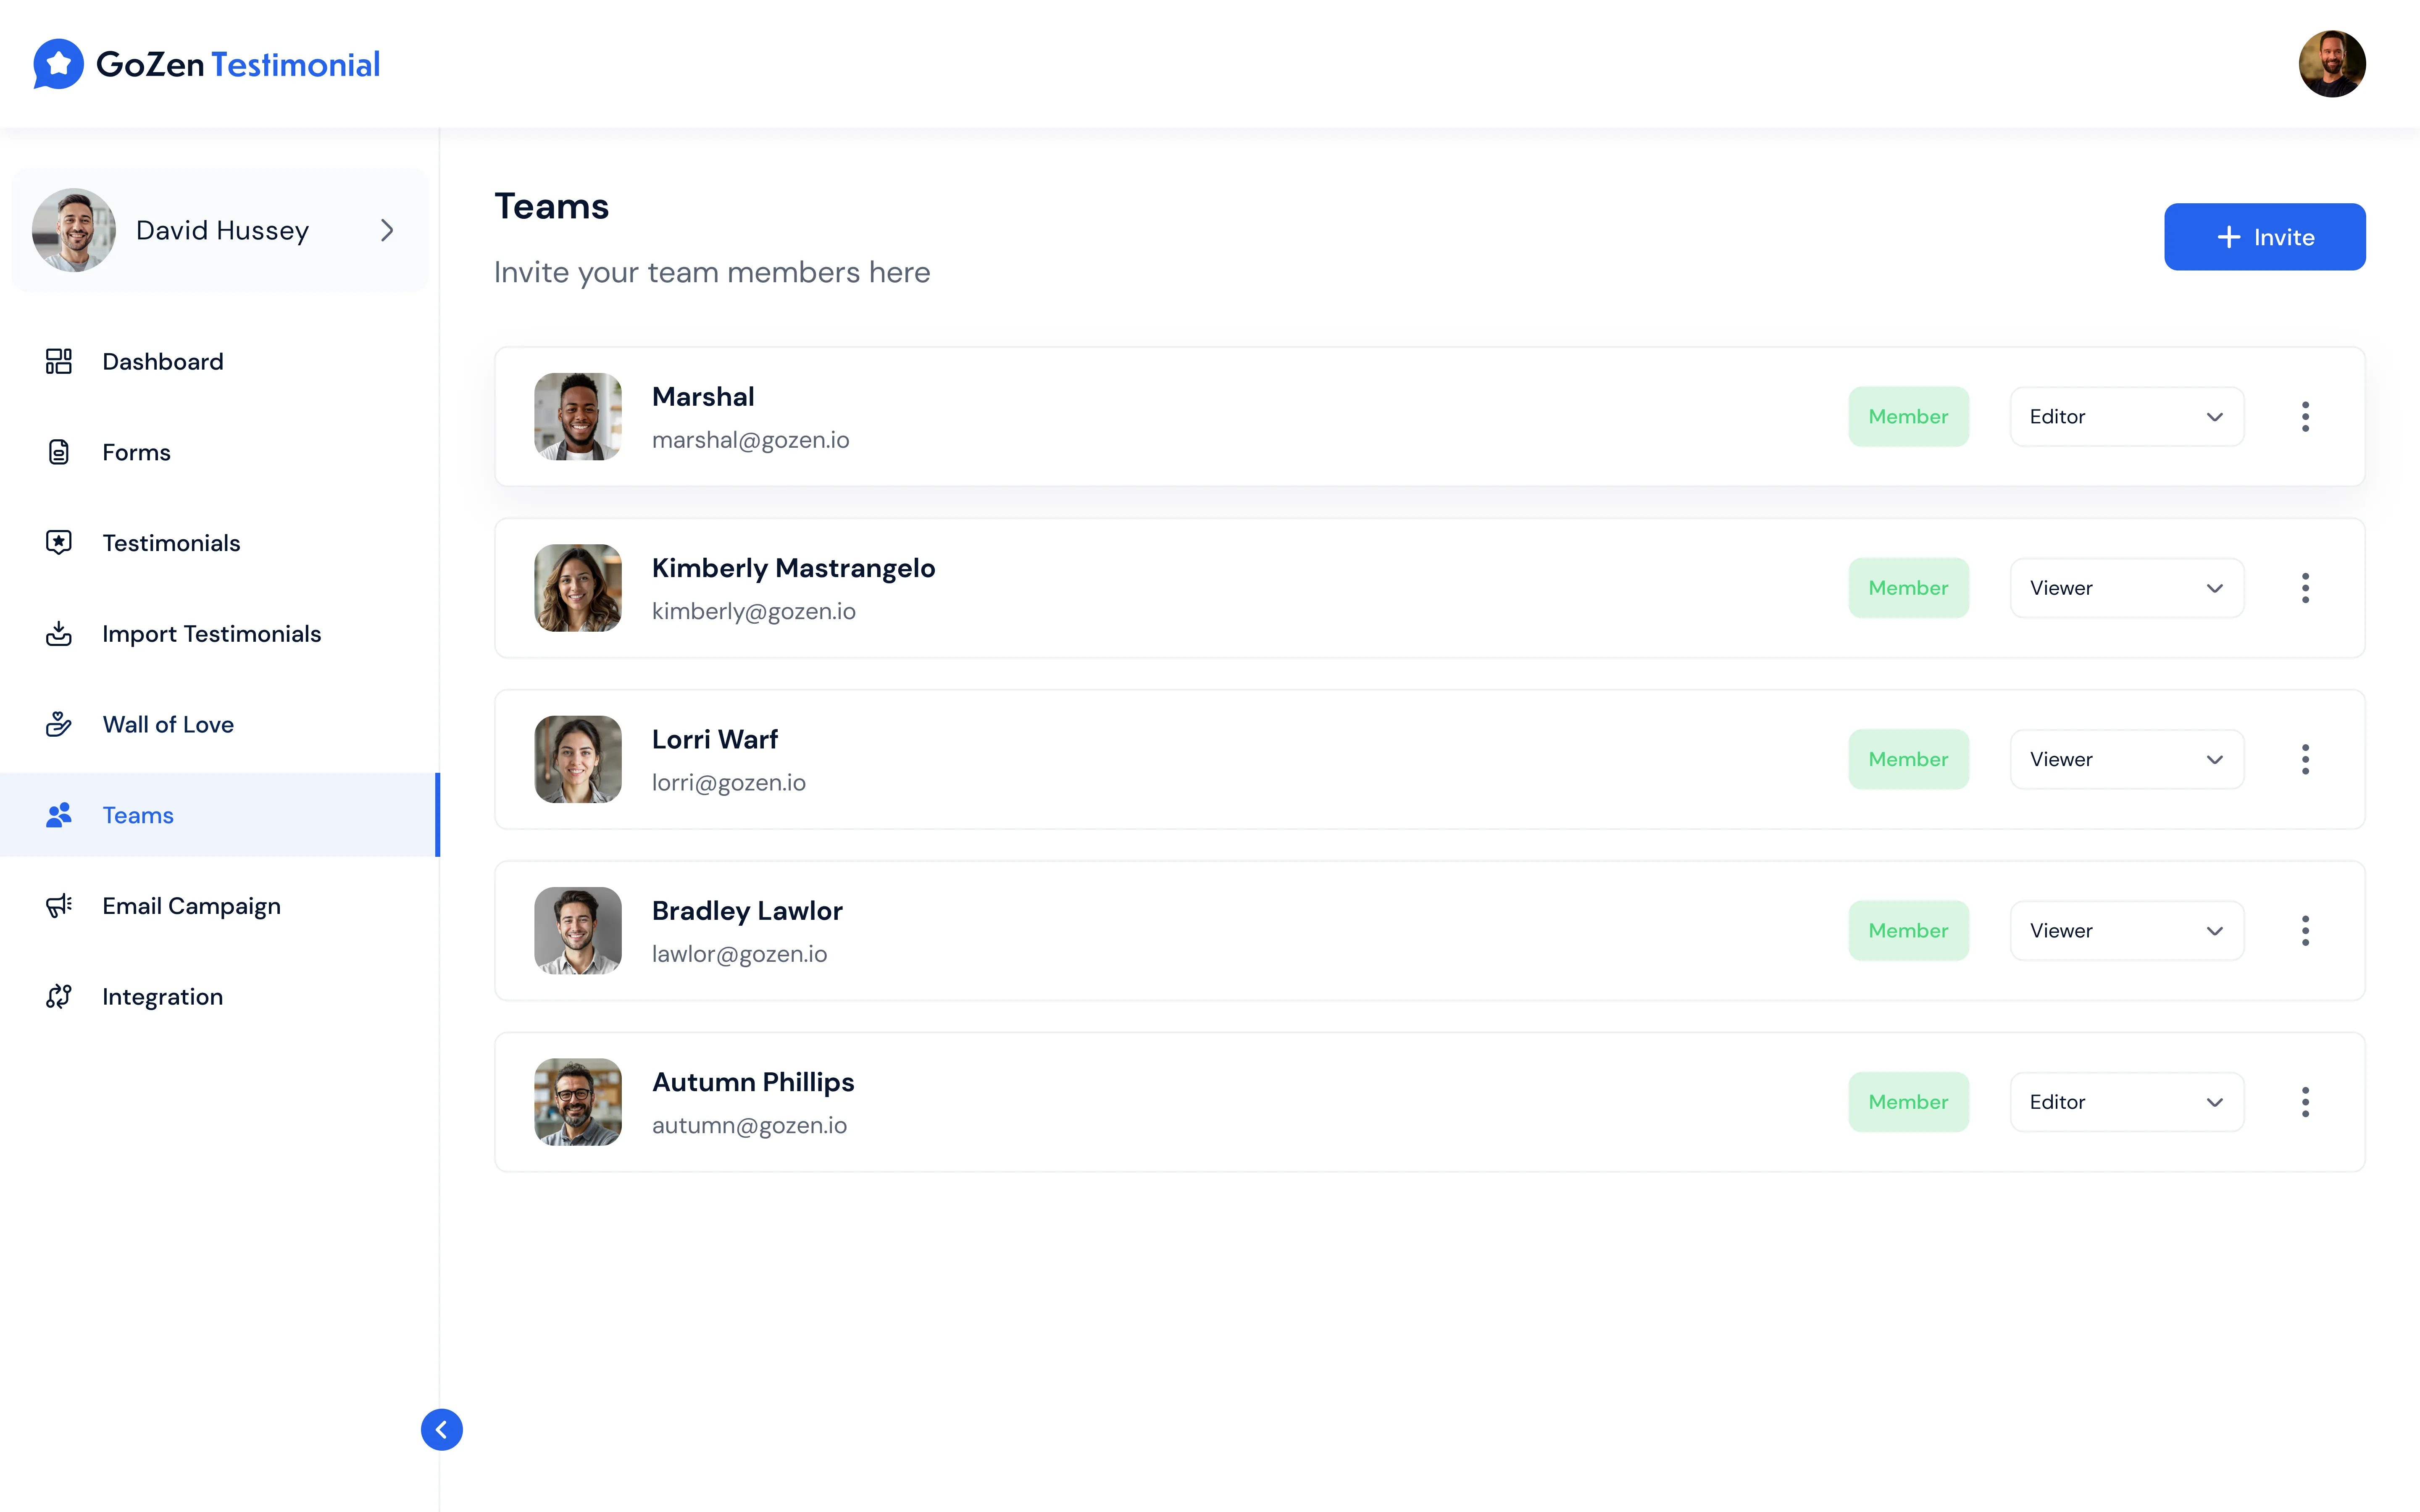
Task: Click the Invite button
Action: pos(2264,237)
